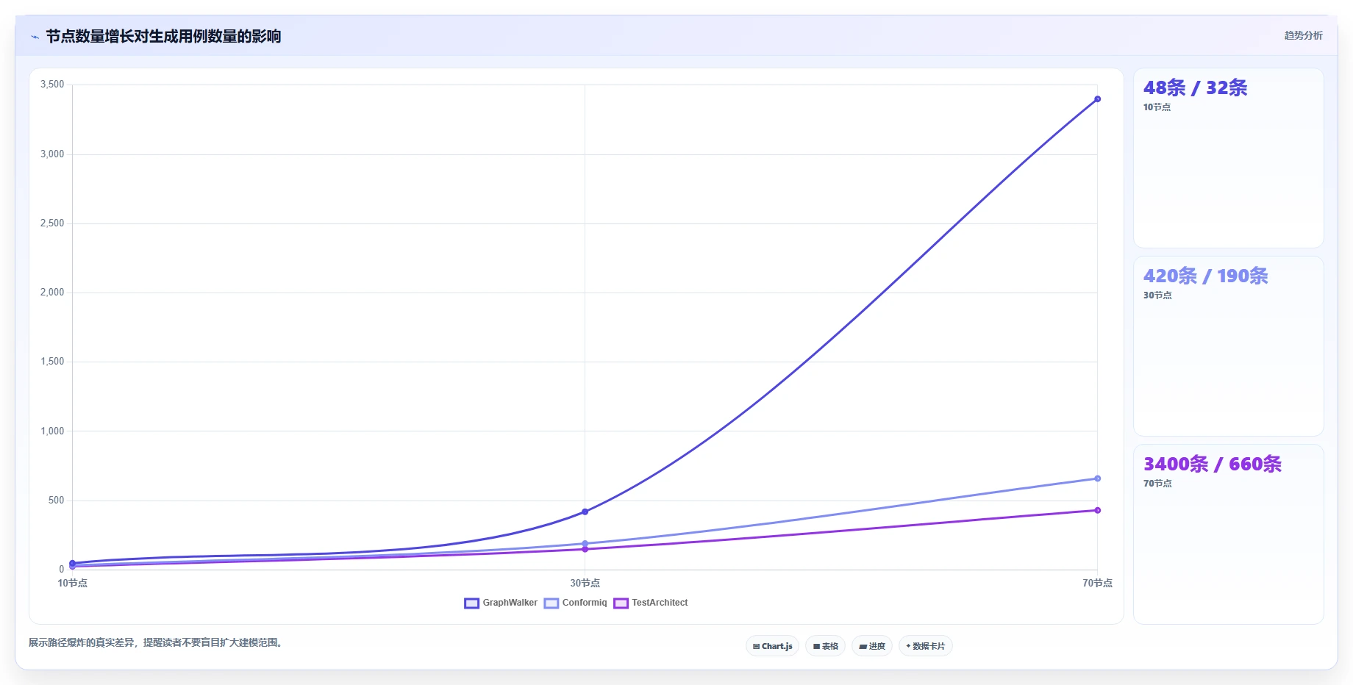Click the 进度 tag chip
The height and width of the screenshot is (685, 1353).
coord(872,646)
